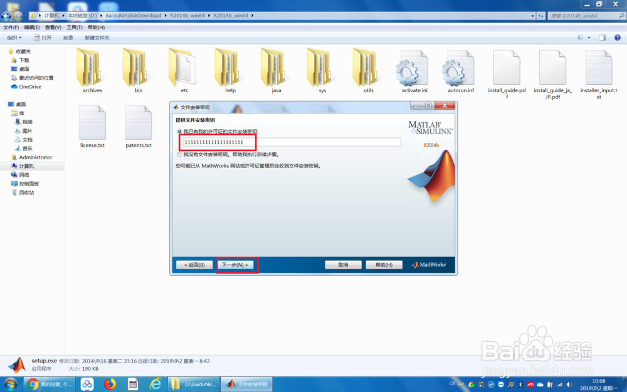Screen dimensions: 627x392
Task: Open the 文件(F) menu
Action: coord(11,27)
